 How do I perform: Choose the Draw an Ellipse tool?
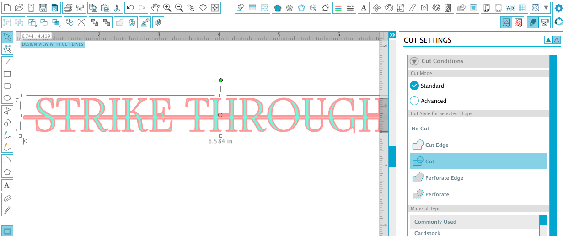pos(7,98)
